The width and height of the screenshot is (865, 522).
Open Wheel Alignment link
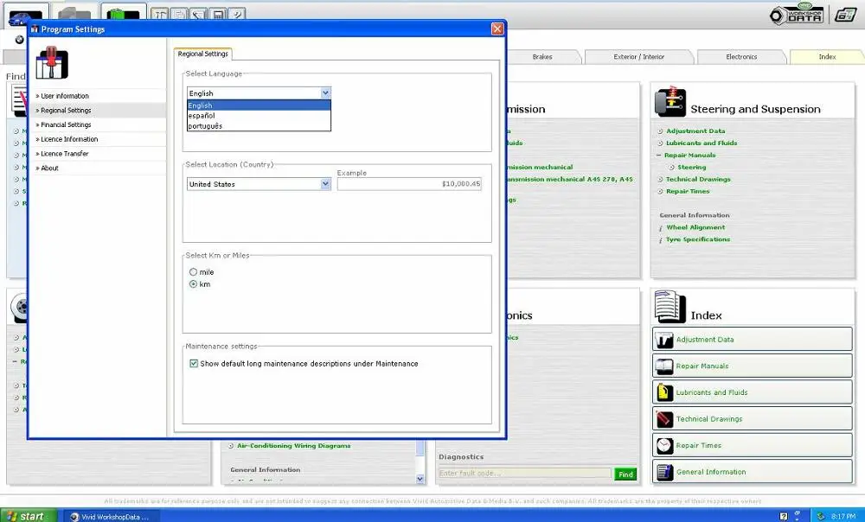tap(695, 227)
